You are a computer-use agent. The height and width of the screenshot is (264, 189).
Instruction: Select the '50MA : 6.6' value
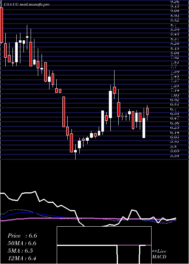[22, 243]
